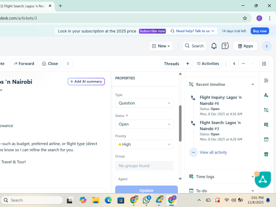Show hidden system tray icons
The height and width of the screenshot is (207, 276).
tap(199, 200)
